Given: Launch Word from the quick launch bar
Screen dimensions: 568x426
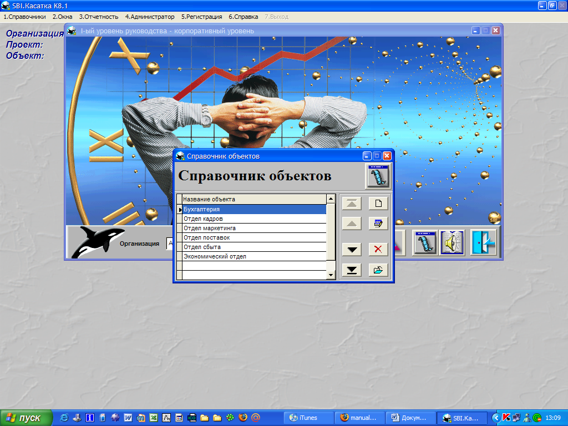Looking at the screenshot, I should click(128, 418).
